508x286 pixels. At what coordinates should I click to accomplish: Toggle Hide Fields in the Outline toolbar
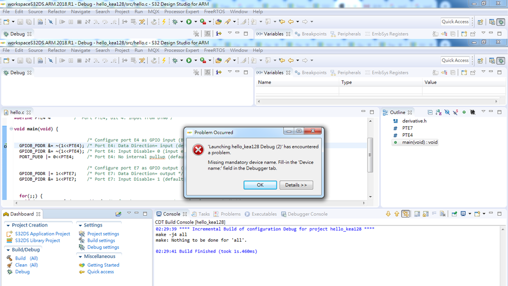(x=447, y=112)
